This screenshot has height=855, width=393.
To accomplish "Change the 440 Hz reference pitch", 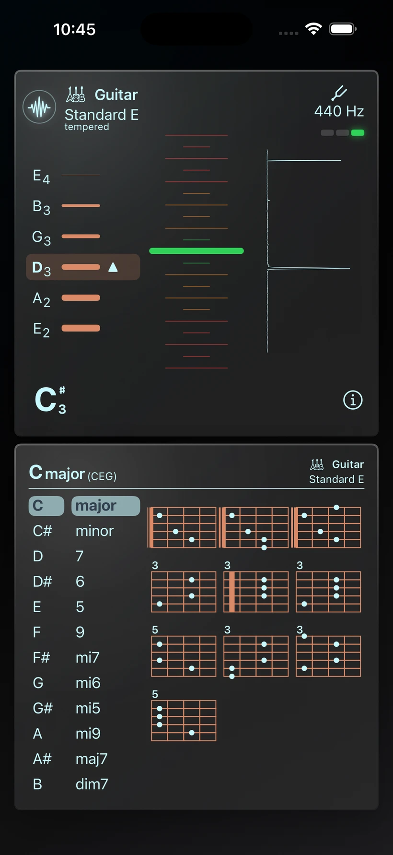I will [339, 111].
